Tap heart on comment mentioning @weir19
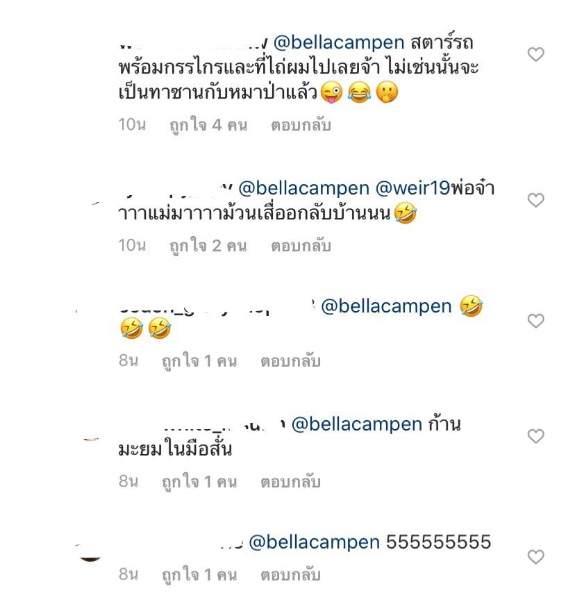This screenshot has height=600, width=575. coord(535,200)
